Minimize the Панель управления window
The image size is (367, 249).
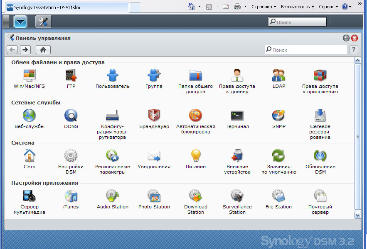(346, 38)
